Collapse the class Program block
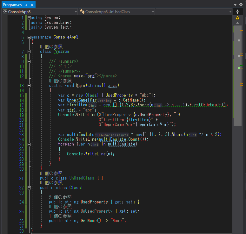 pyautogui.click(x=29, y=52)
